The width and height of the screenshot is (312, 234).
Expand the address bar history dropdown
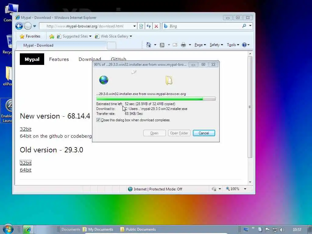coord(134,26)
